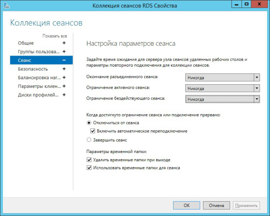Click the RDS window icon in title bar
270x216 pixels.
[4, 5]
